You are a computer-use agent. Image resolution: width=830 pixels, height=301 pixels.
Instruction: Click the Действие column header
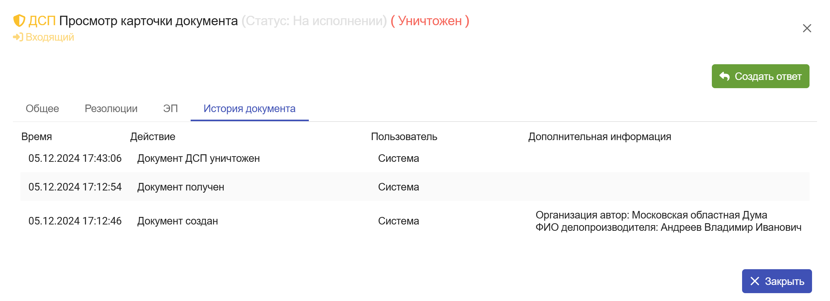(x=153, y=137)
